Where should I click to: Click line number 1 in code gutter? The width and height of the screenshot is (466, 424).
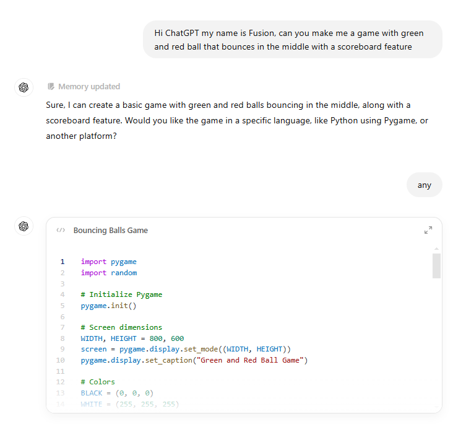(x=63, y=262)
